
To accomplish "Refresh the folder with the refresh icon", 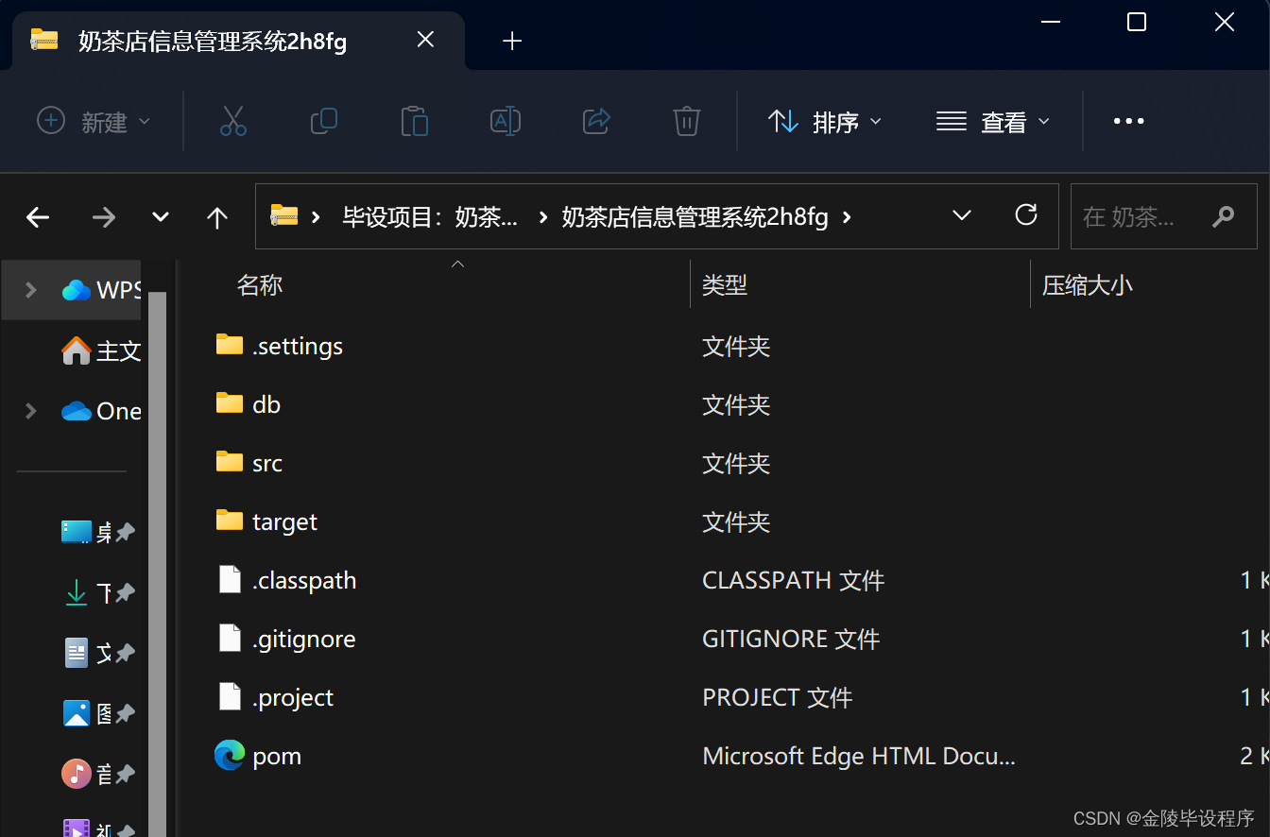I will [x=1026, y=215].
